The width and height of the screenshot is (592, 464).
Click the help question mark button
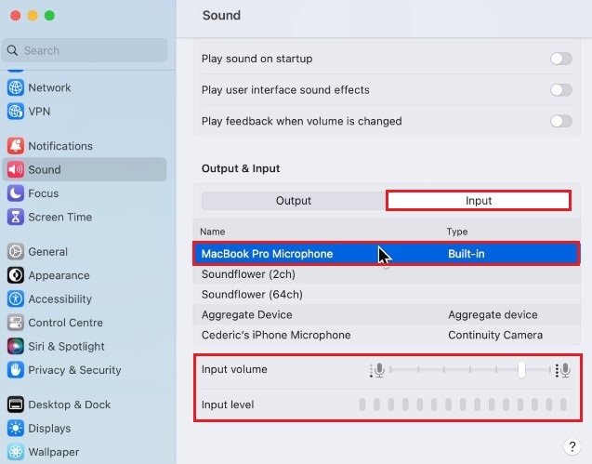572,447
